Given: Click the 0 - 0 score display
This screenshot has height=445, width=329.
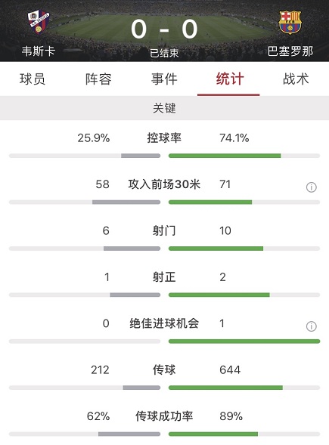Looking at the screenshot, I should point(164,29).
